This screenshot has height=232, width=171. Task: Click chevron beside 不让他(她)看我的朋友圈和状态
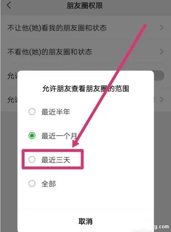pyautogui.click(x=162, y=28)
